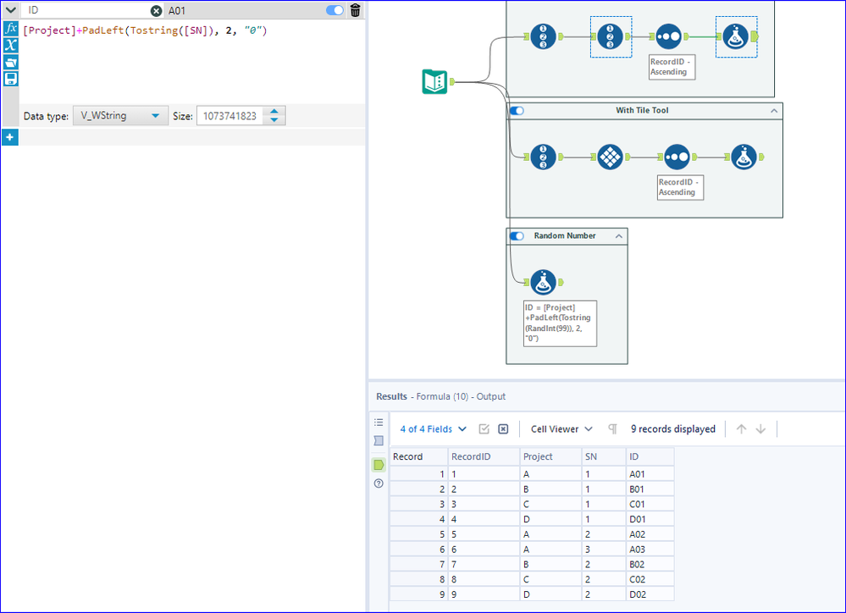Toggle the ID expression enable switch
Image resolution: width=846 pixels, height=613 pixels.
point(335,10)
